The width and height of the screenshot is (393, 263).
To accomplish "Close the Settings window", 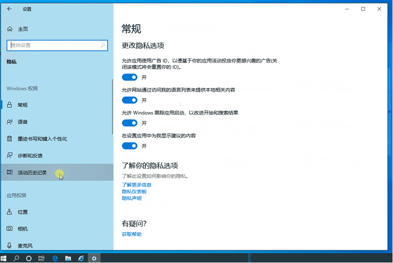I will (379, 9).
